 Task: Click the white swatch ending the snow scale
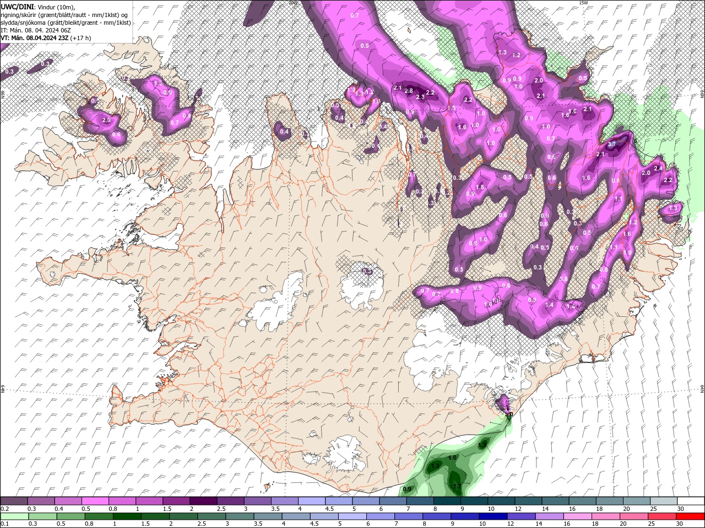pos(691,501)
